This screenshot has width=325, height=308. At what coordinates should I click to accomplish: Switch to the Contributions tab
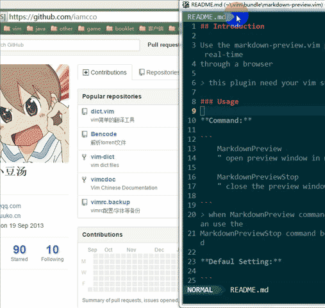coord(104,73)
